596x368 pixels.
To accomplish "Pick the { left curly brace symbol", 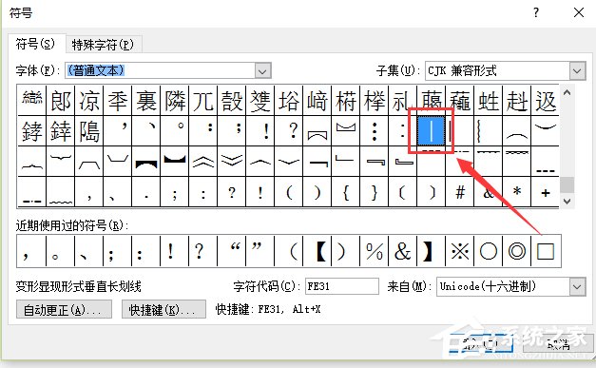I will [x=345, y=192].
